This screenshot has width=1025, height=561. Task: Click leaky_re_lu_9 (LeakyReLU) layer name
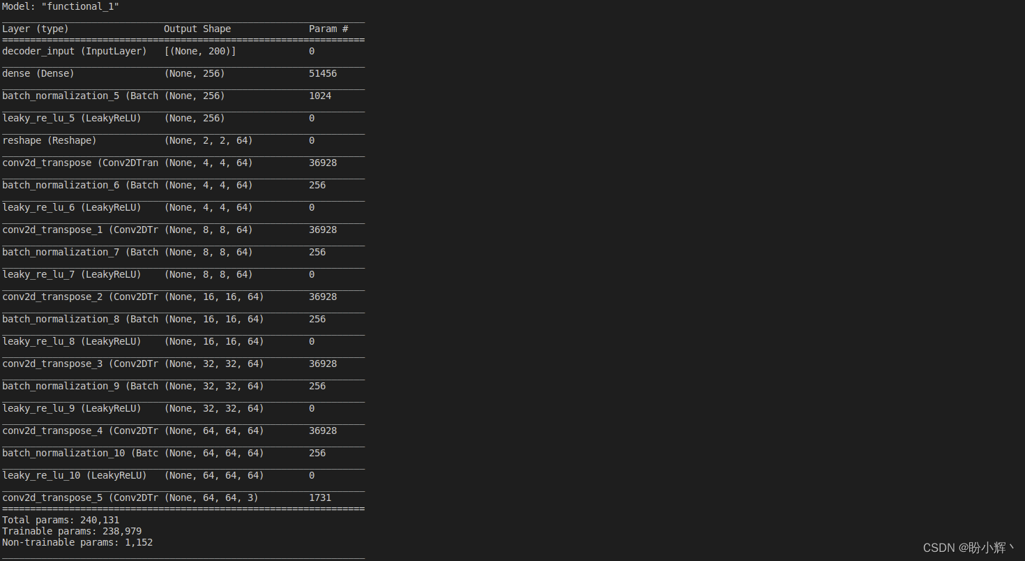[72, 409]
